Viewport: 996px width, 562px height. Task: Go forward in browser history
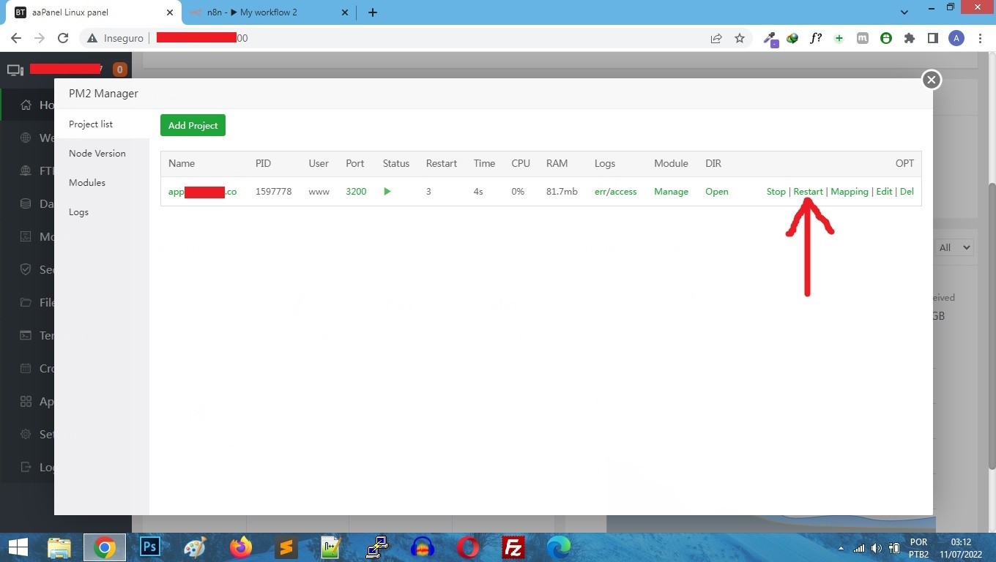point(40,38)
